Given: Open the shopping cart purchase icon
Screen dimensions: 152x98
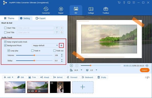Looking at the screenshot, I should pos(119,3).
